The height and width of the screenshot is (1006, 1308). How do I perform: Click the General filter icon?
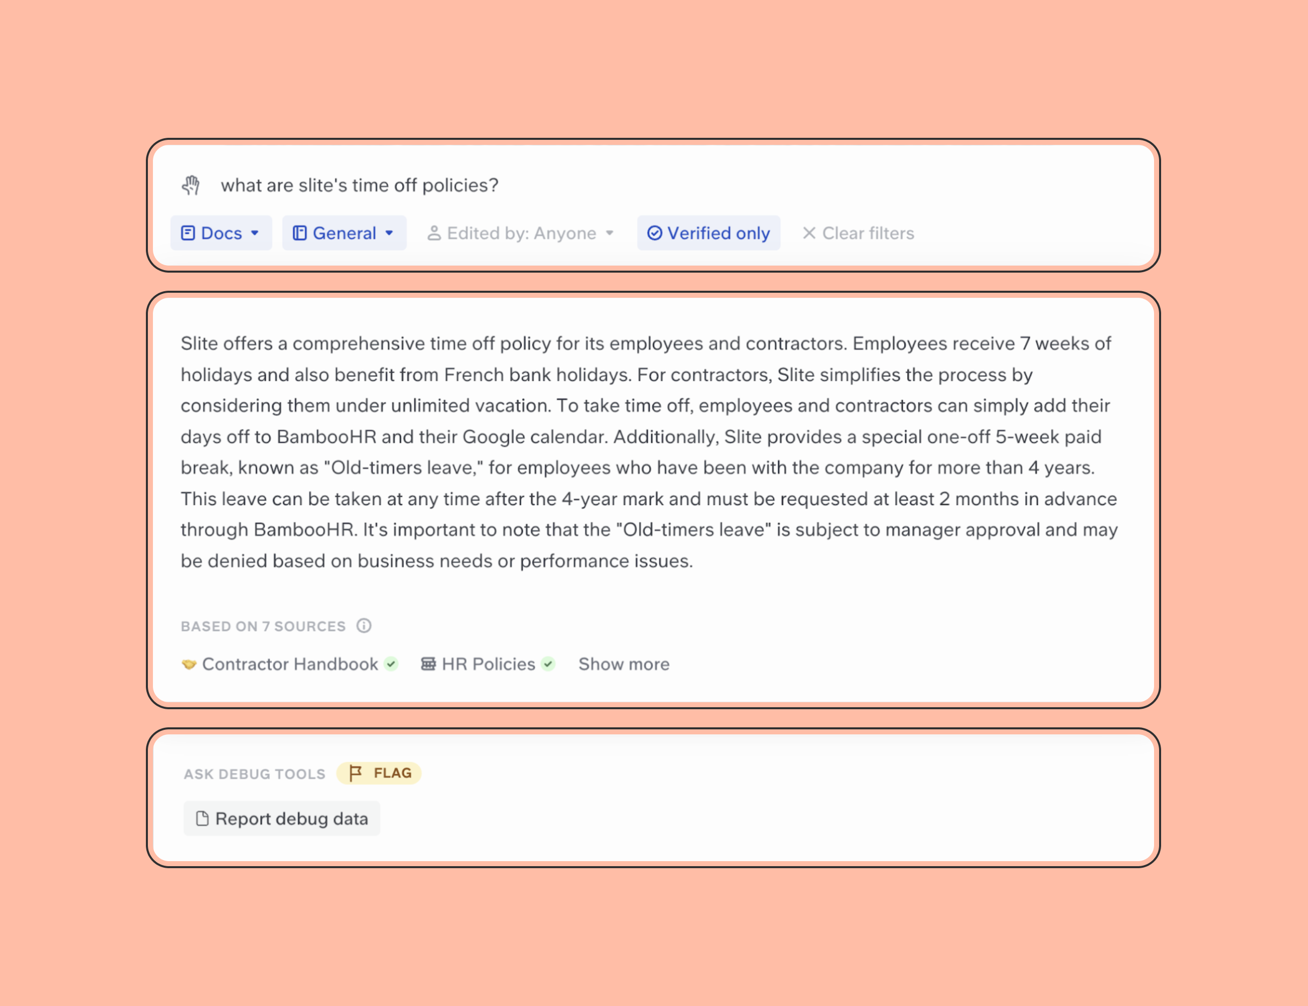click(299, 231)
